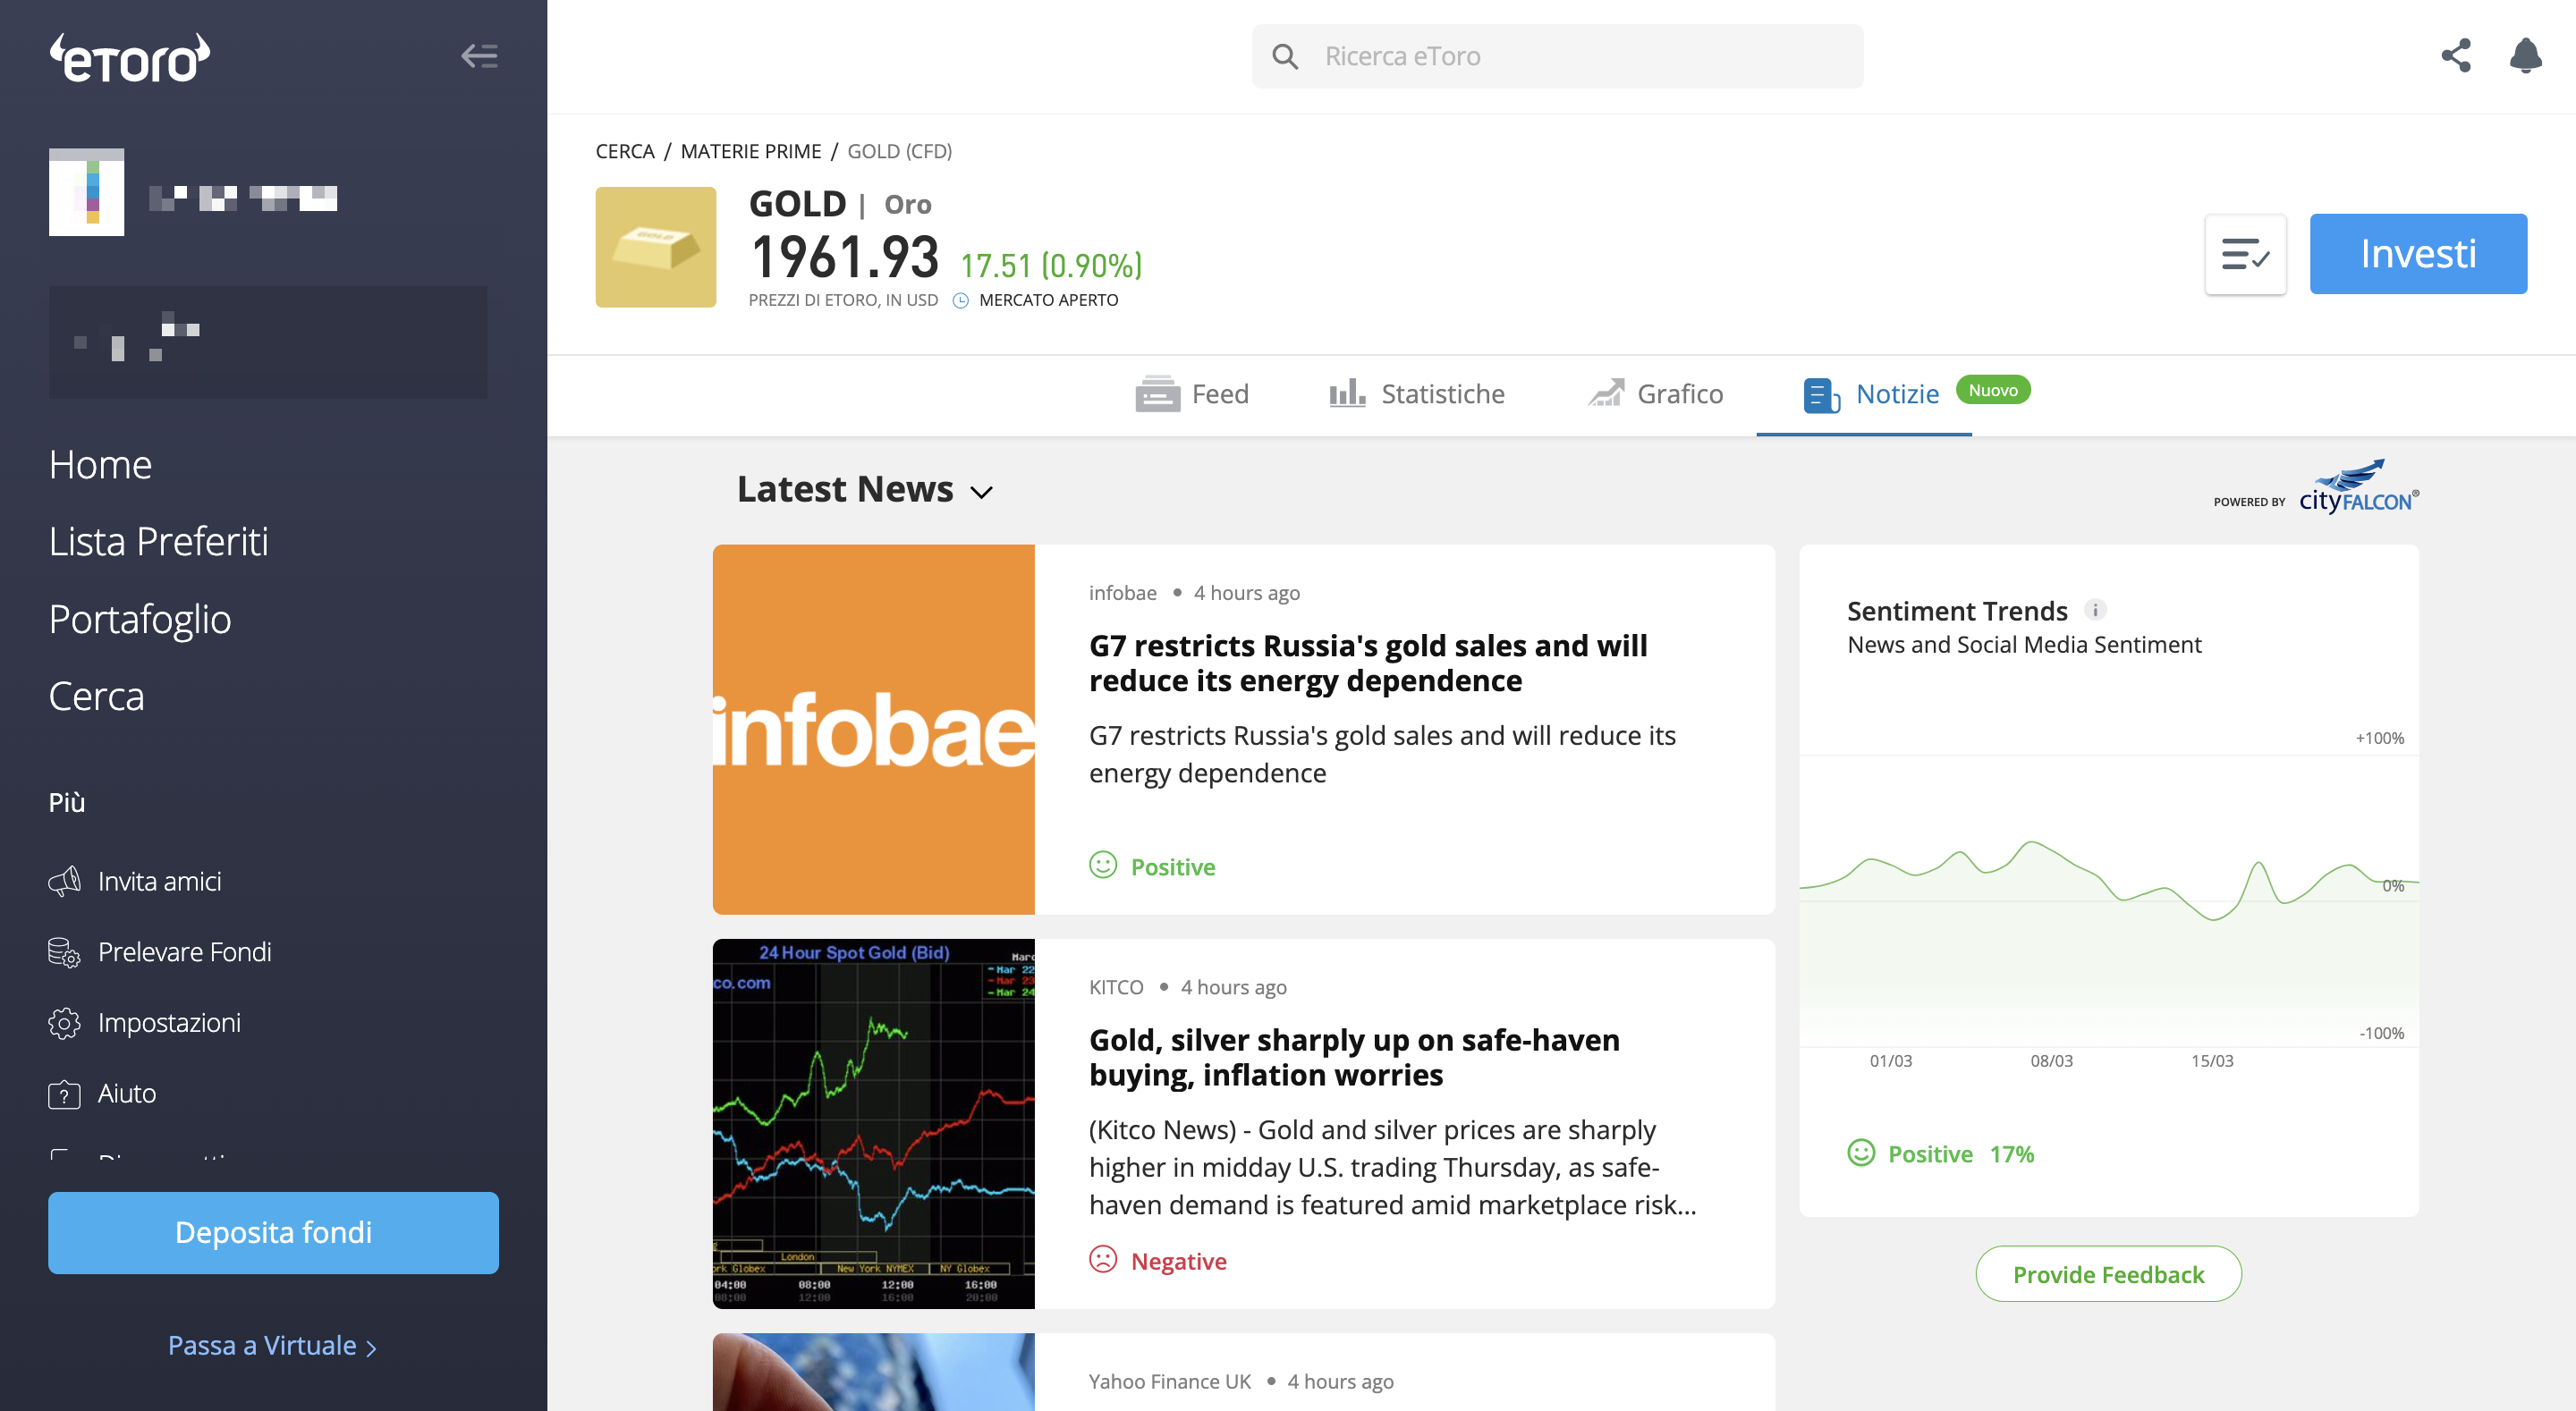Screen dimensions: 2576x1411
Task: Open Portafoglio in sidebar
Action: [x=140, y=619]
